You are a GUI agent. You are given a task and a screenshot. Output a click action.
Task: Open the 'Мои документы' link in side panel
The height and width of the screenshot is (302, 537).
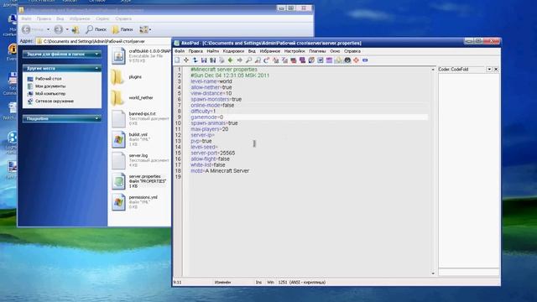pos(50,86)
